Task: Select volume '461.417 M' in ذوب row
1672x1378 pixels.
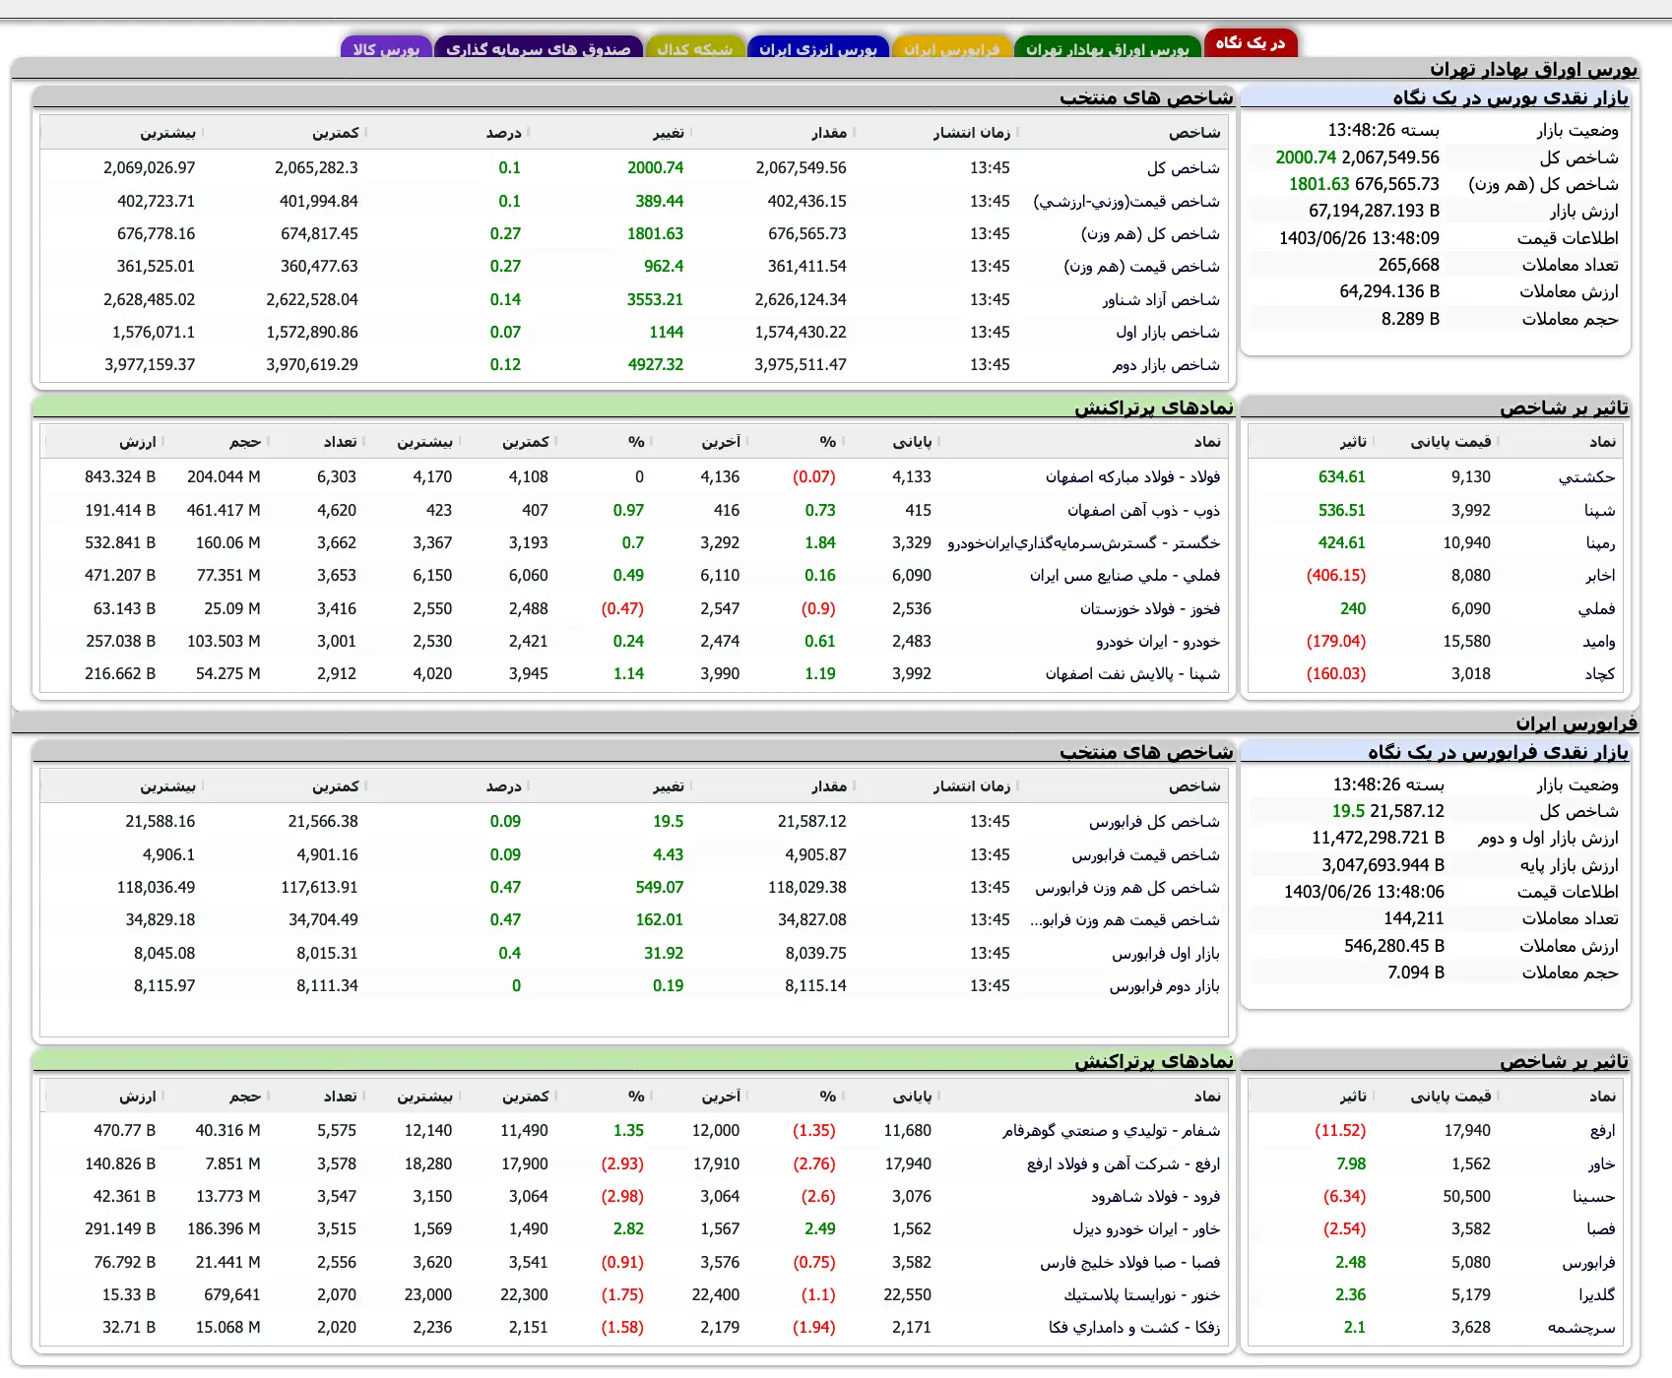Action: tap(224, 511)
